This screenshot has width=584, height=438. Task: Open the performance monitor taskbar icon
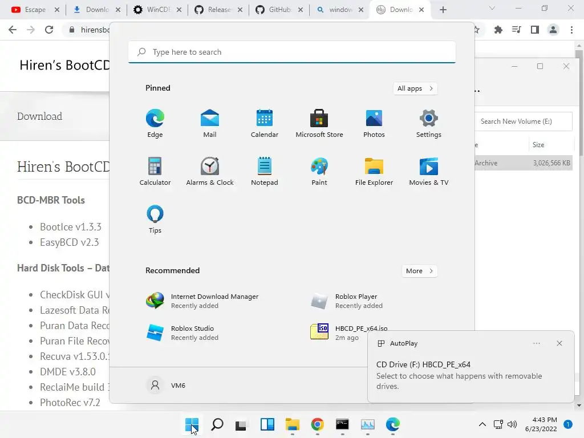pos(368,424)
